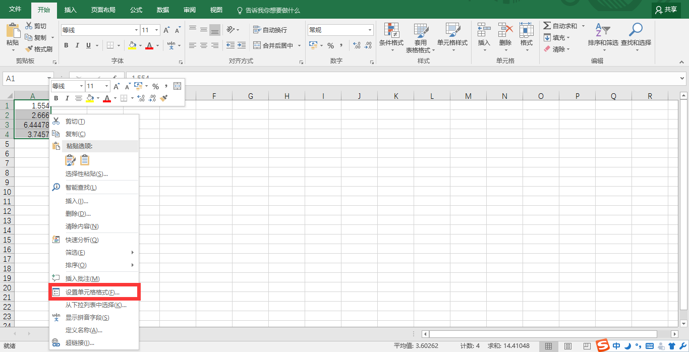Toggle underline in the ribbon 字体 group
Screen dimensions: 689x352
coord(89,45)
